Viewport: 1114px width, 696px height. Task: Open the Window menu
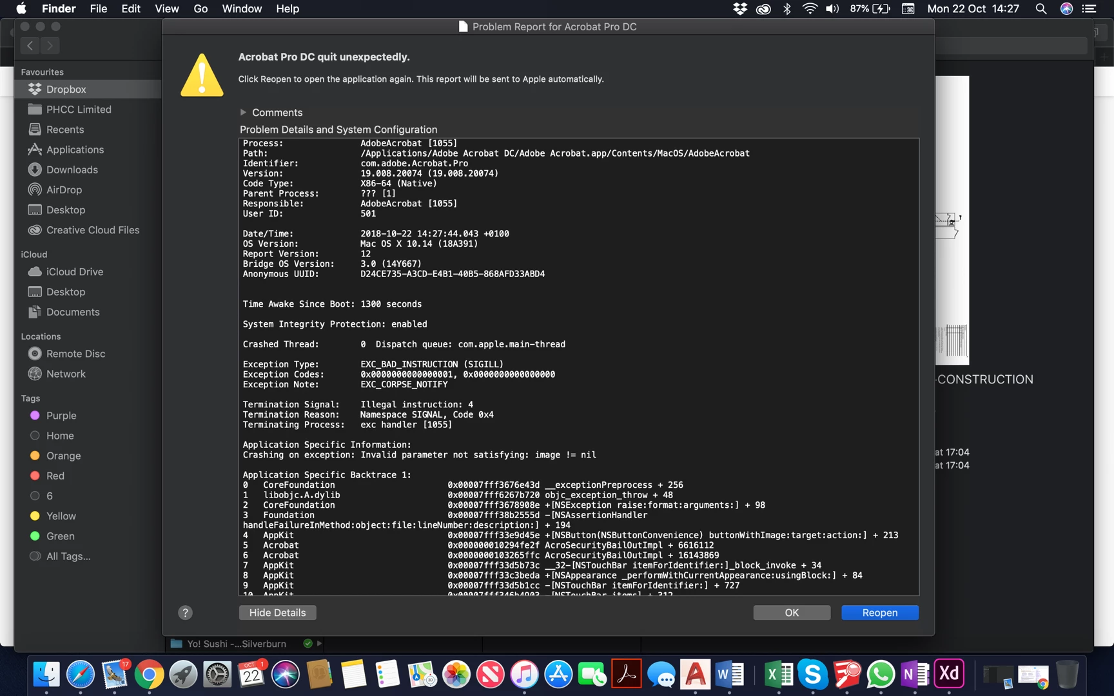(x=242, y=8)
